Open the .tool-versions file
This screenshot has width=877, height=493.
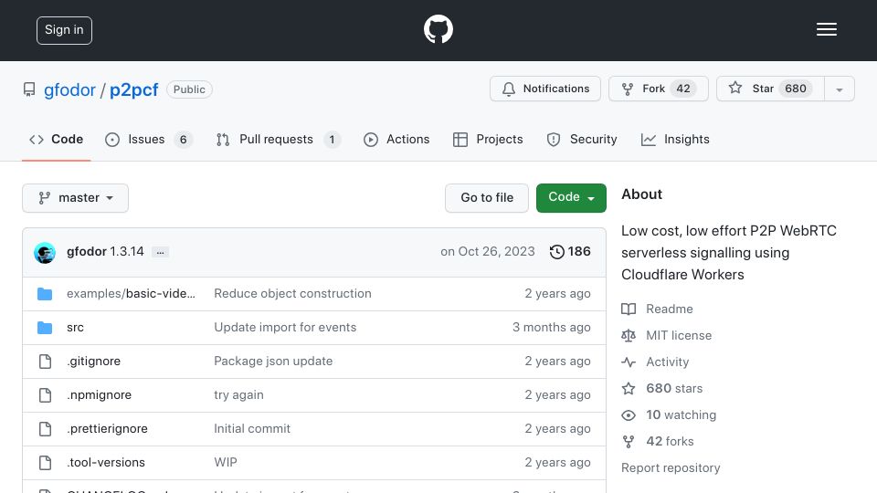[x=106, y=462]
